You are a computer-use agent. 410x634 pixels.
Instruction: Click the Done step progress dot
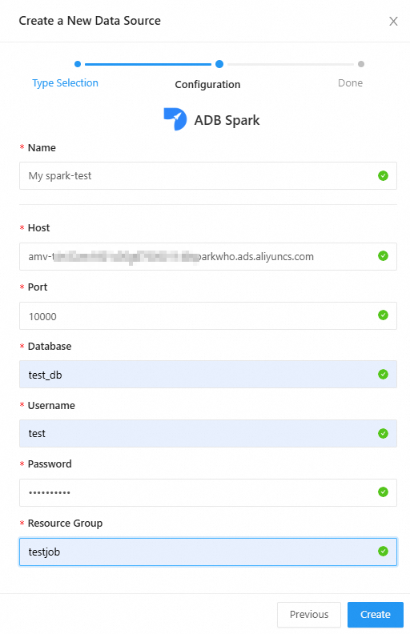(361, 64)
